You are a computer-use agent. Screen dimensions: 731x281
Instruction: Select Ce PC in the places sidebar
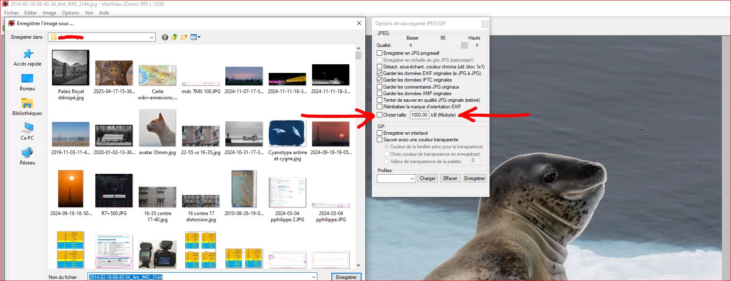click(x=27, y=132)
